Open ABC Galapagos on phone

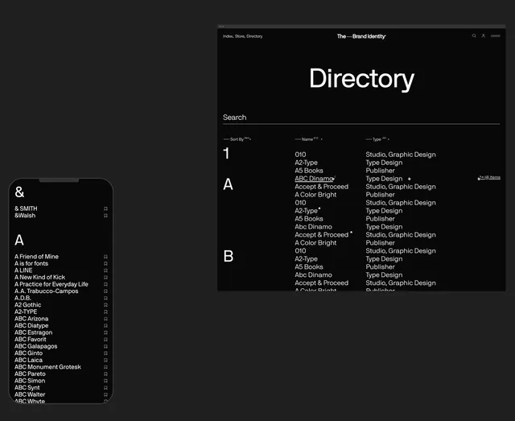point(35,346)
